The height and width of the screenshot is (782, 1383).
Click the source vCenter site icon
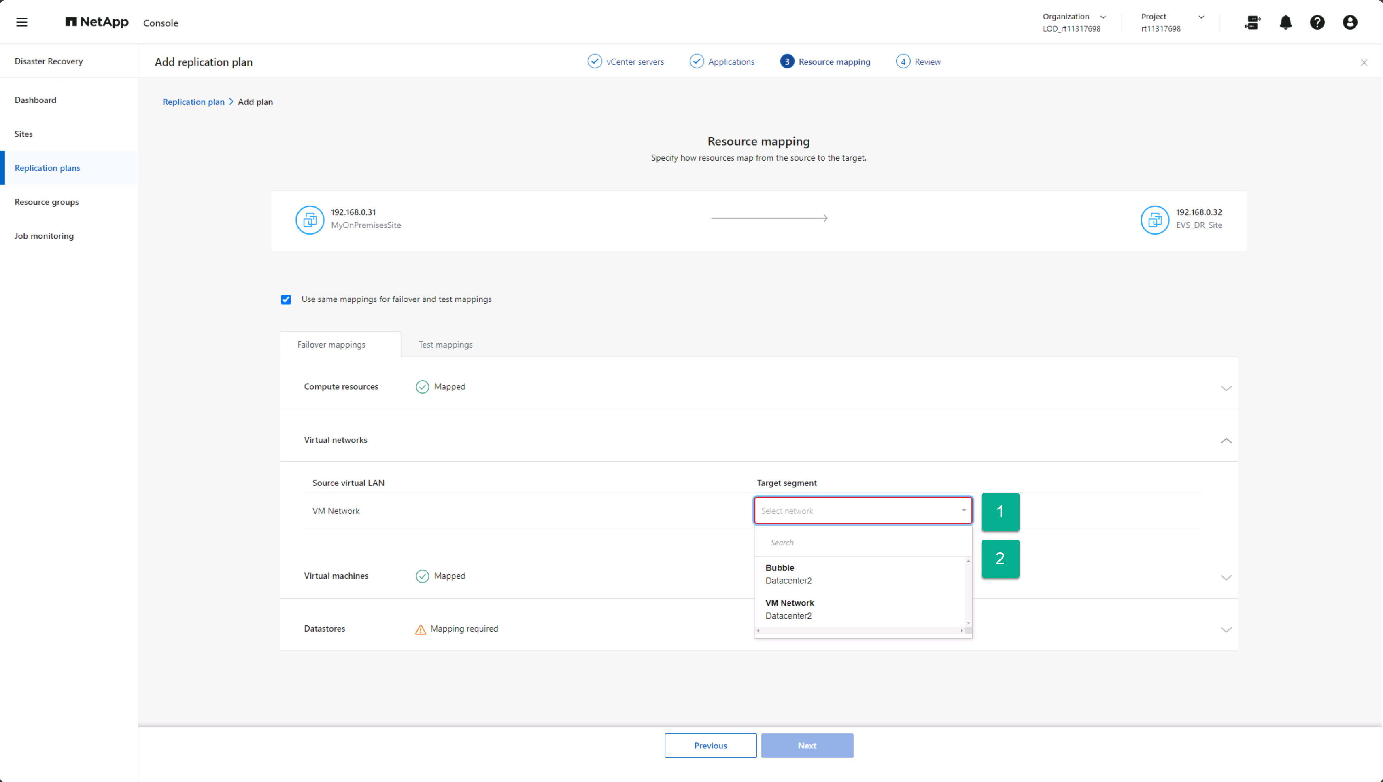coord(310,220)
